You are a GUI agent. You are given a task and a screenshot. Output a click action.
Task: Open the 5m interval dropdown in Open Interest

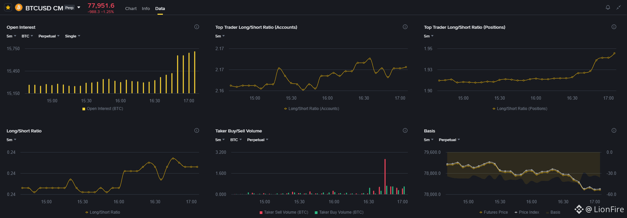click(11, 36)
